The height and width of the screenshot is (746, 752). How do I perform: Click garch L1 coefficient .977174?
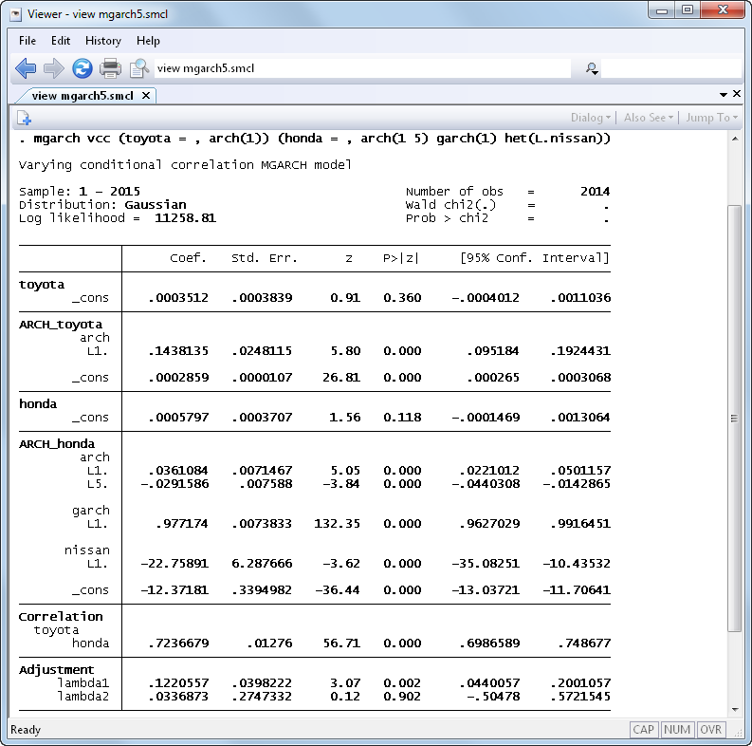tap(182, 524)
